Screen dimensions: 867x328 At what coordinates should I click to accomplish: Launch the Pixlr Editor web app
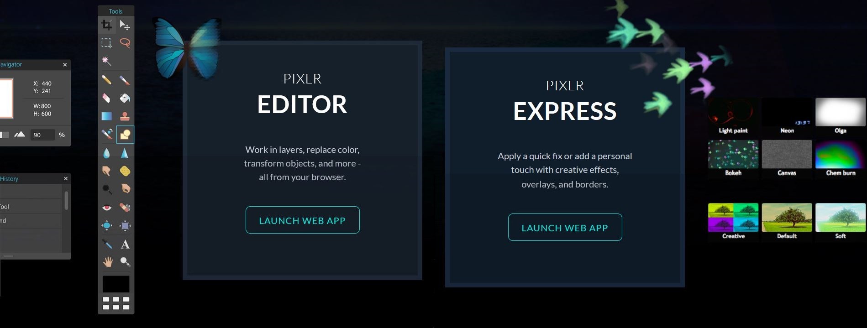(302, 220)
